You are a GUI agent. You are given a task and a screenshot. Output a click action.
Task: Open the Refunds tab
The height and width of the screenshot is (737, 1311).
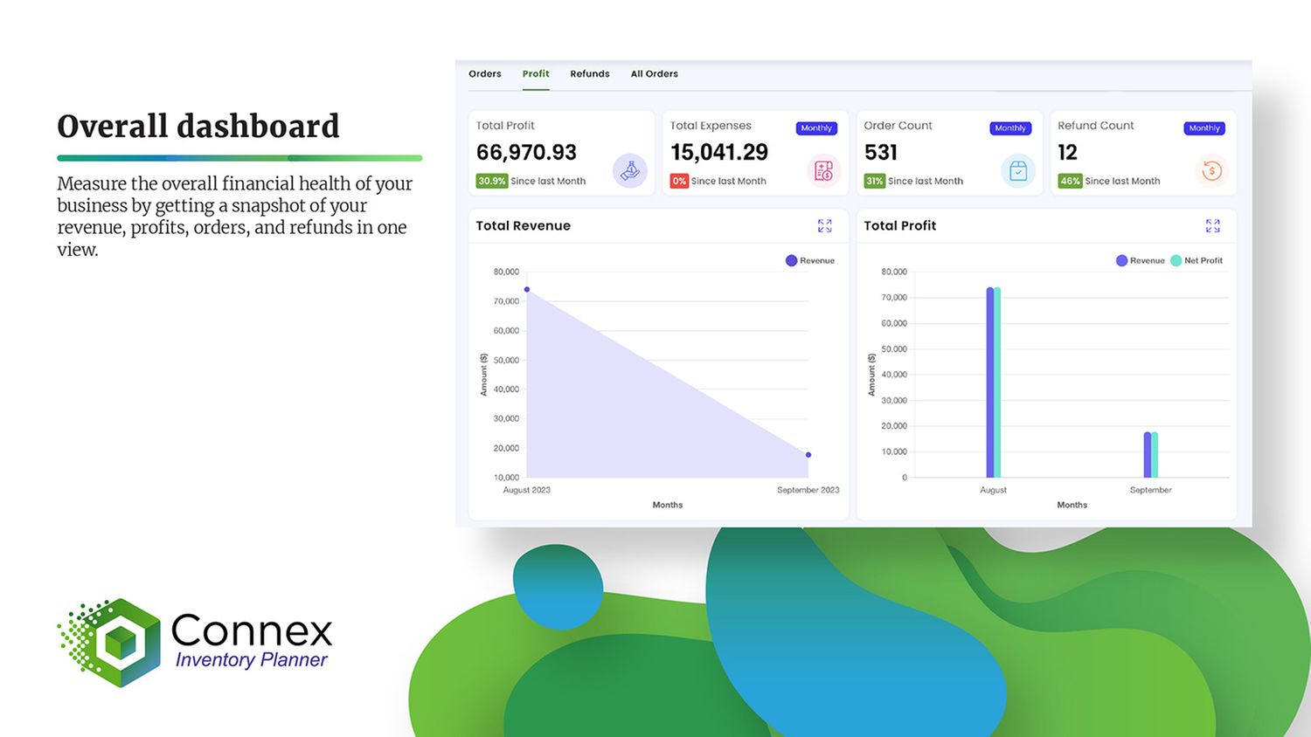point(590,74)
